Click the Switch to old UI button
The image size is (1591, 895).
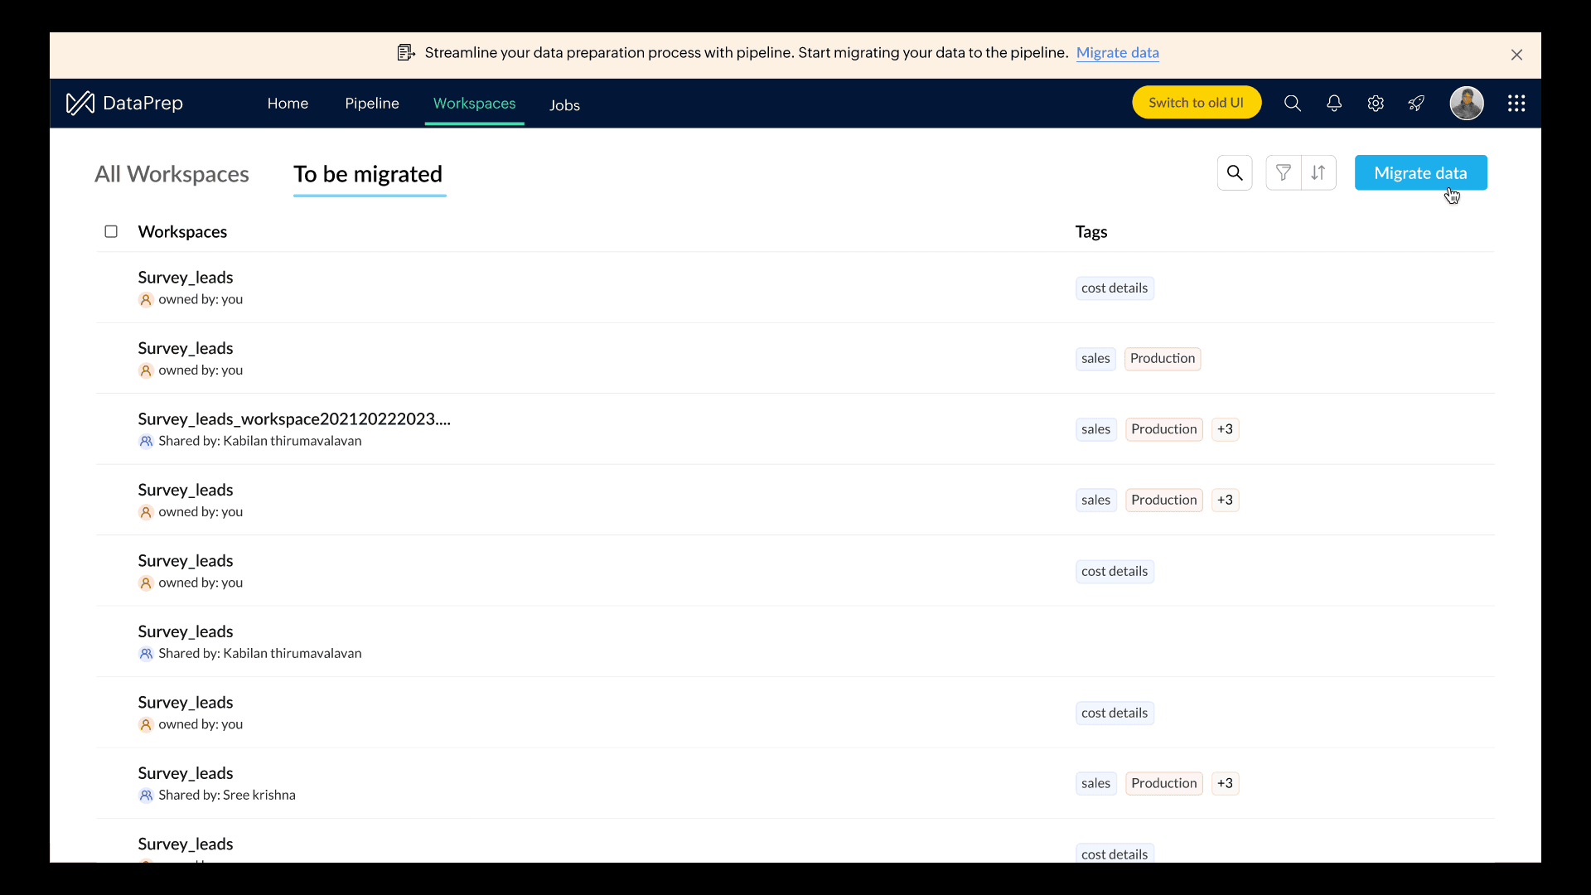[1196, 103]
